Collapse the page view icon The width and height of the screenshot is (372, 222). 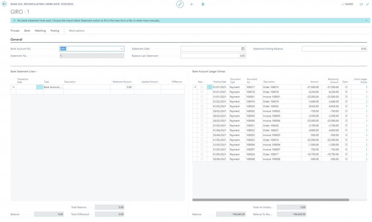[x=367, y=4]
